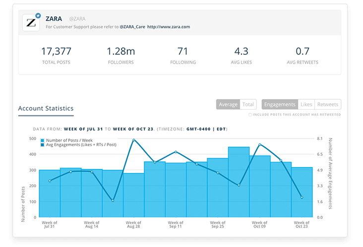Click the line point at Week of Jul 31
The width and height of the screenshot is (363, 247).
pyautogui.click(x=50, y=181)
